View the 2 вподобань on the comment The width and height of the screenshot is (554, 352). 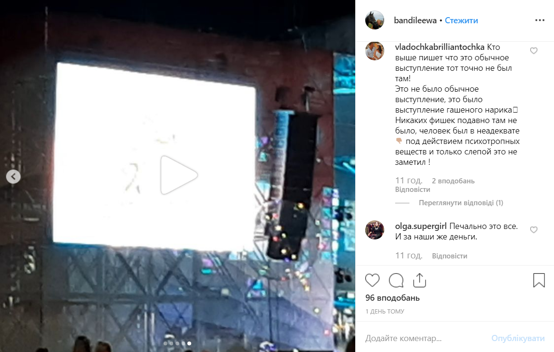click(x=453, y=181)
